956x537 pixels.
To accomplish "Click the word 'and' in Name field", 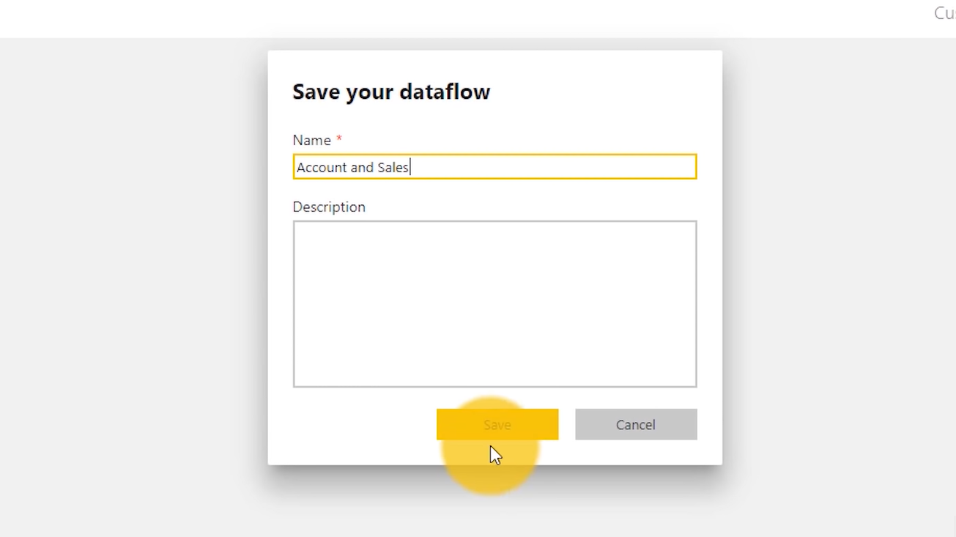I will 362,168.
